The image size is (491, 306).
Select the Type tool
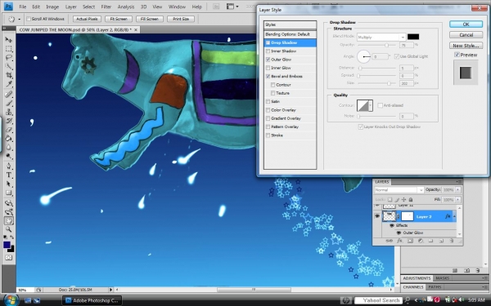click(x=8, y=175)
